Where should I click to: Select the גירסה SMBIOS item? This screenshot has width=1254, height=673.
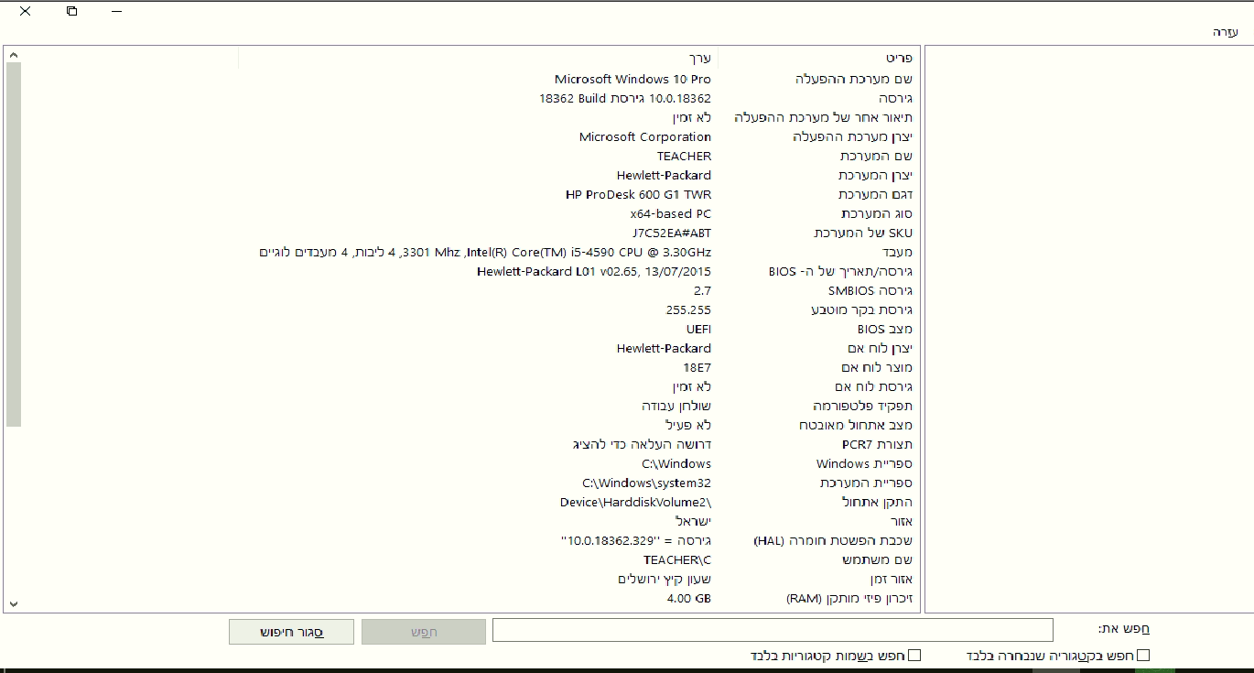pyautogui.click(x=870, y=291)
